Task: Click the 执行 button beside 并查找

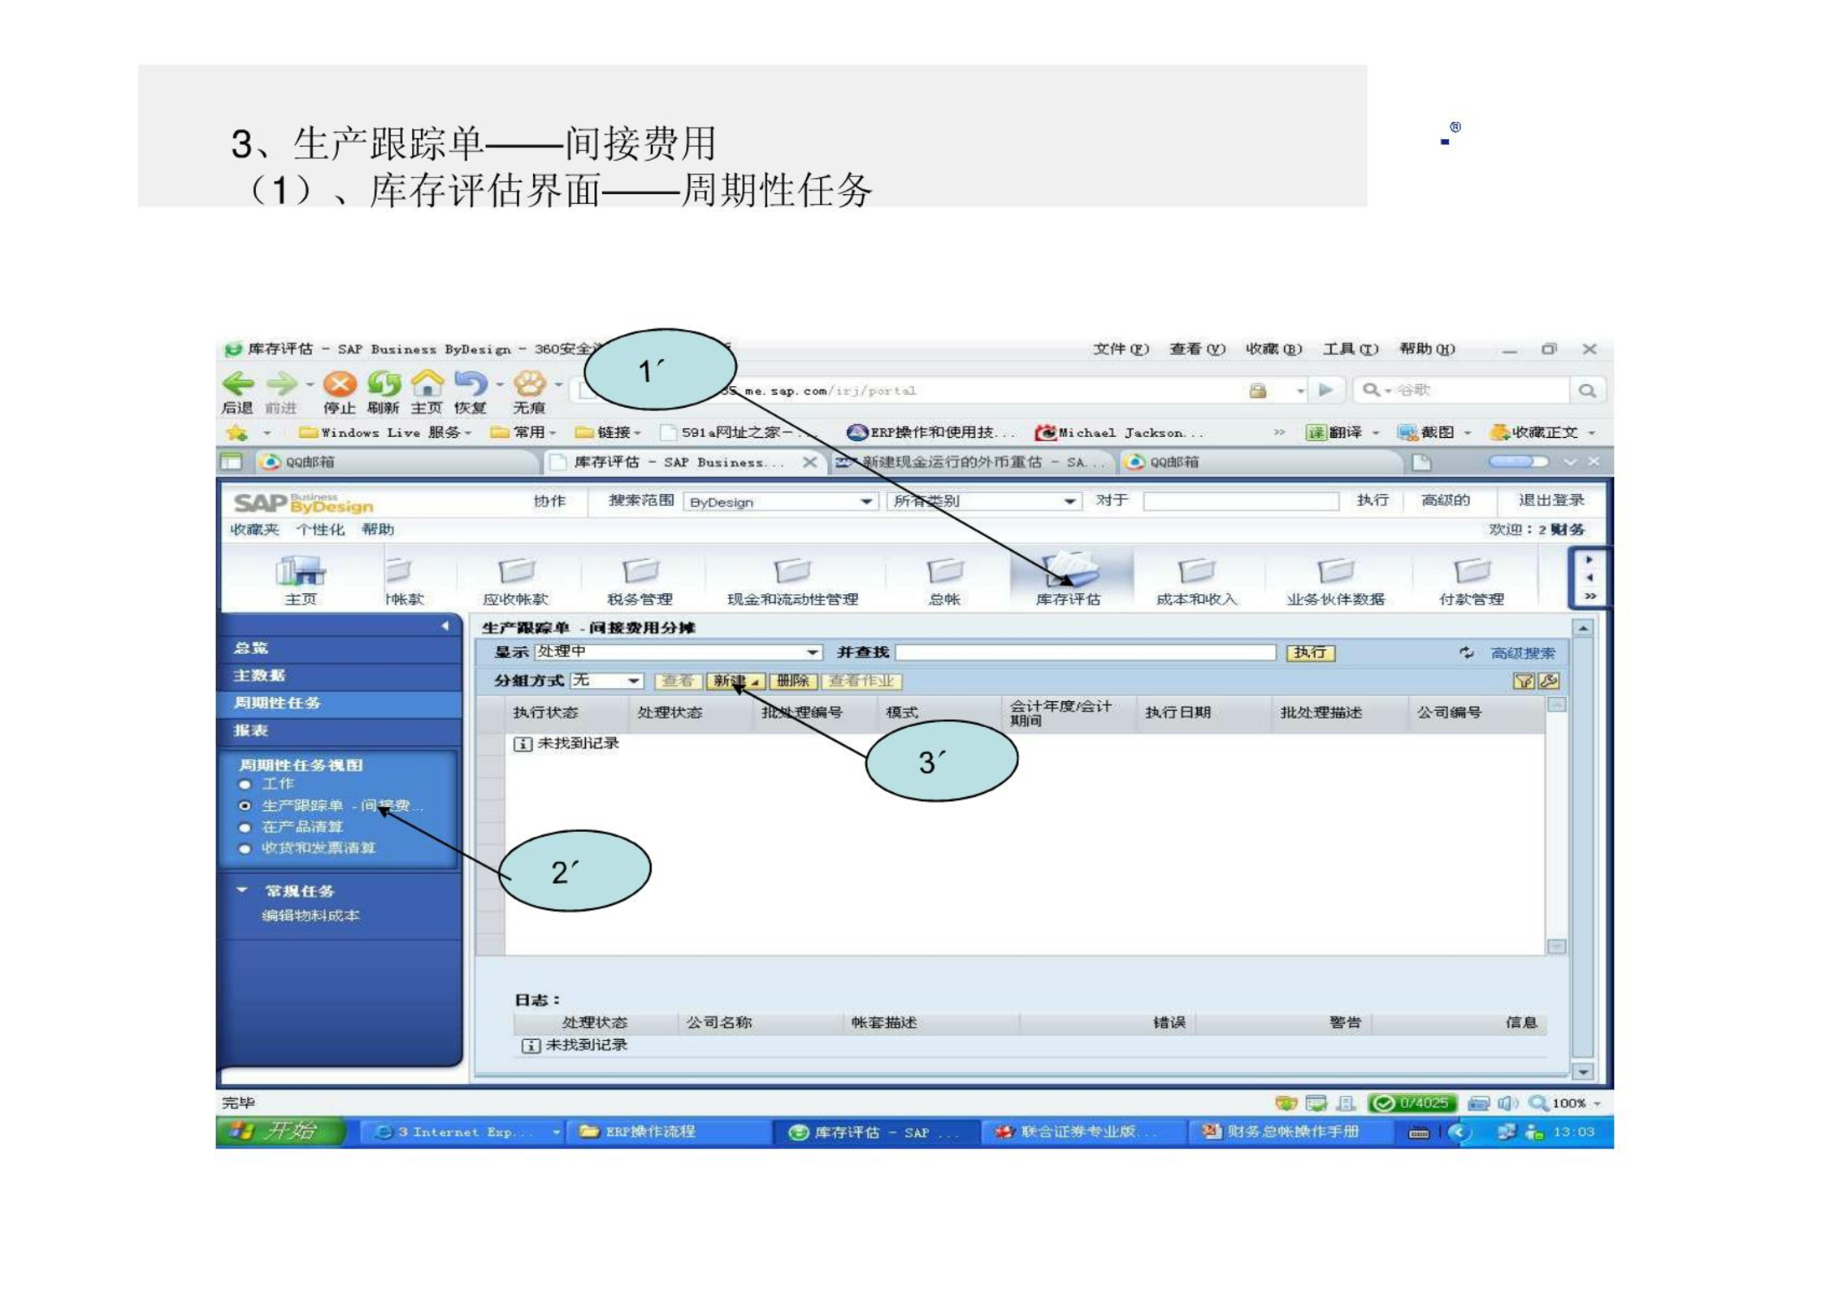Action: (1310, 652)
